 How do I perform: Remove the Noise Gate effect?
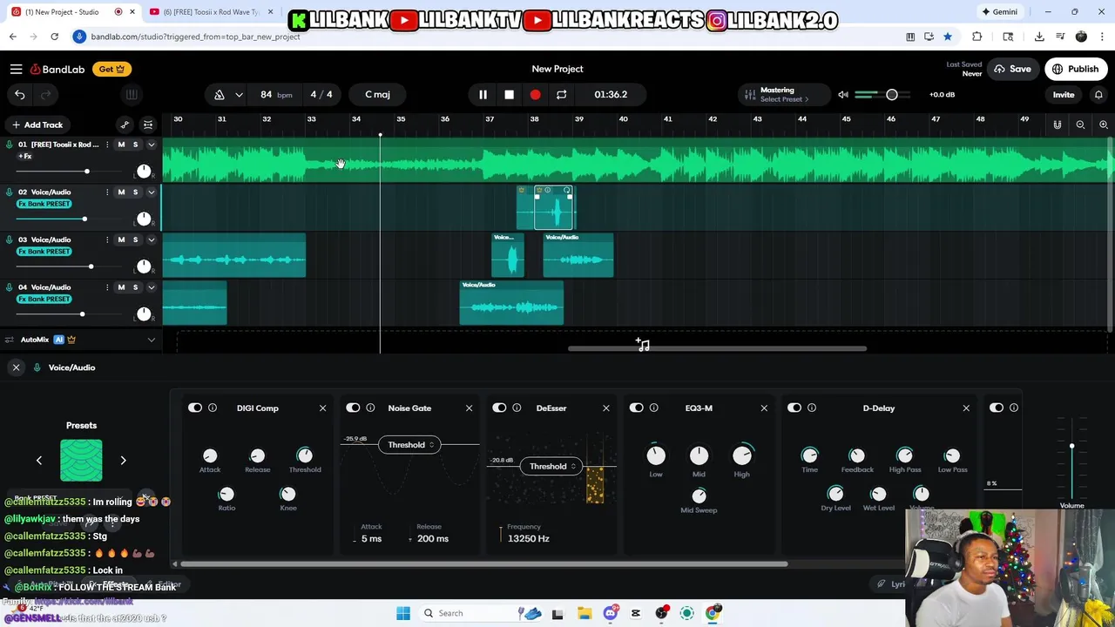(x=469, y=408)
